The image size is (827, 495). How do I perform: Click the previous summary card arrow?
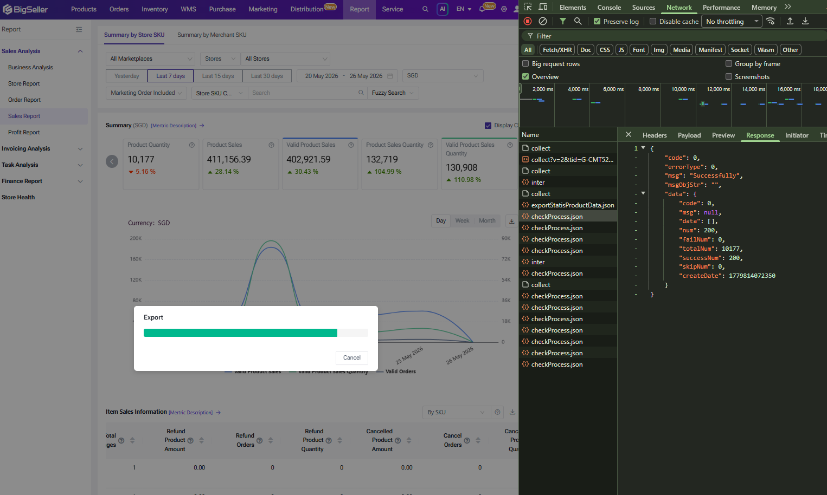tap(112, 161)
